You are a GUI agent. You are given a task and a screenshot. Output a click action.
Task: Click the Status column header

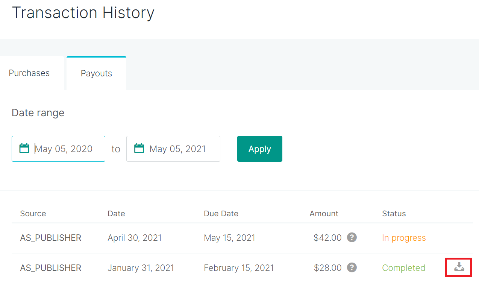[394, 213]
